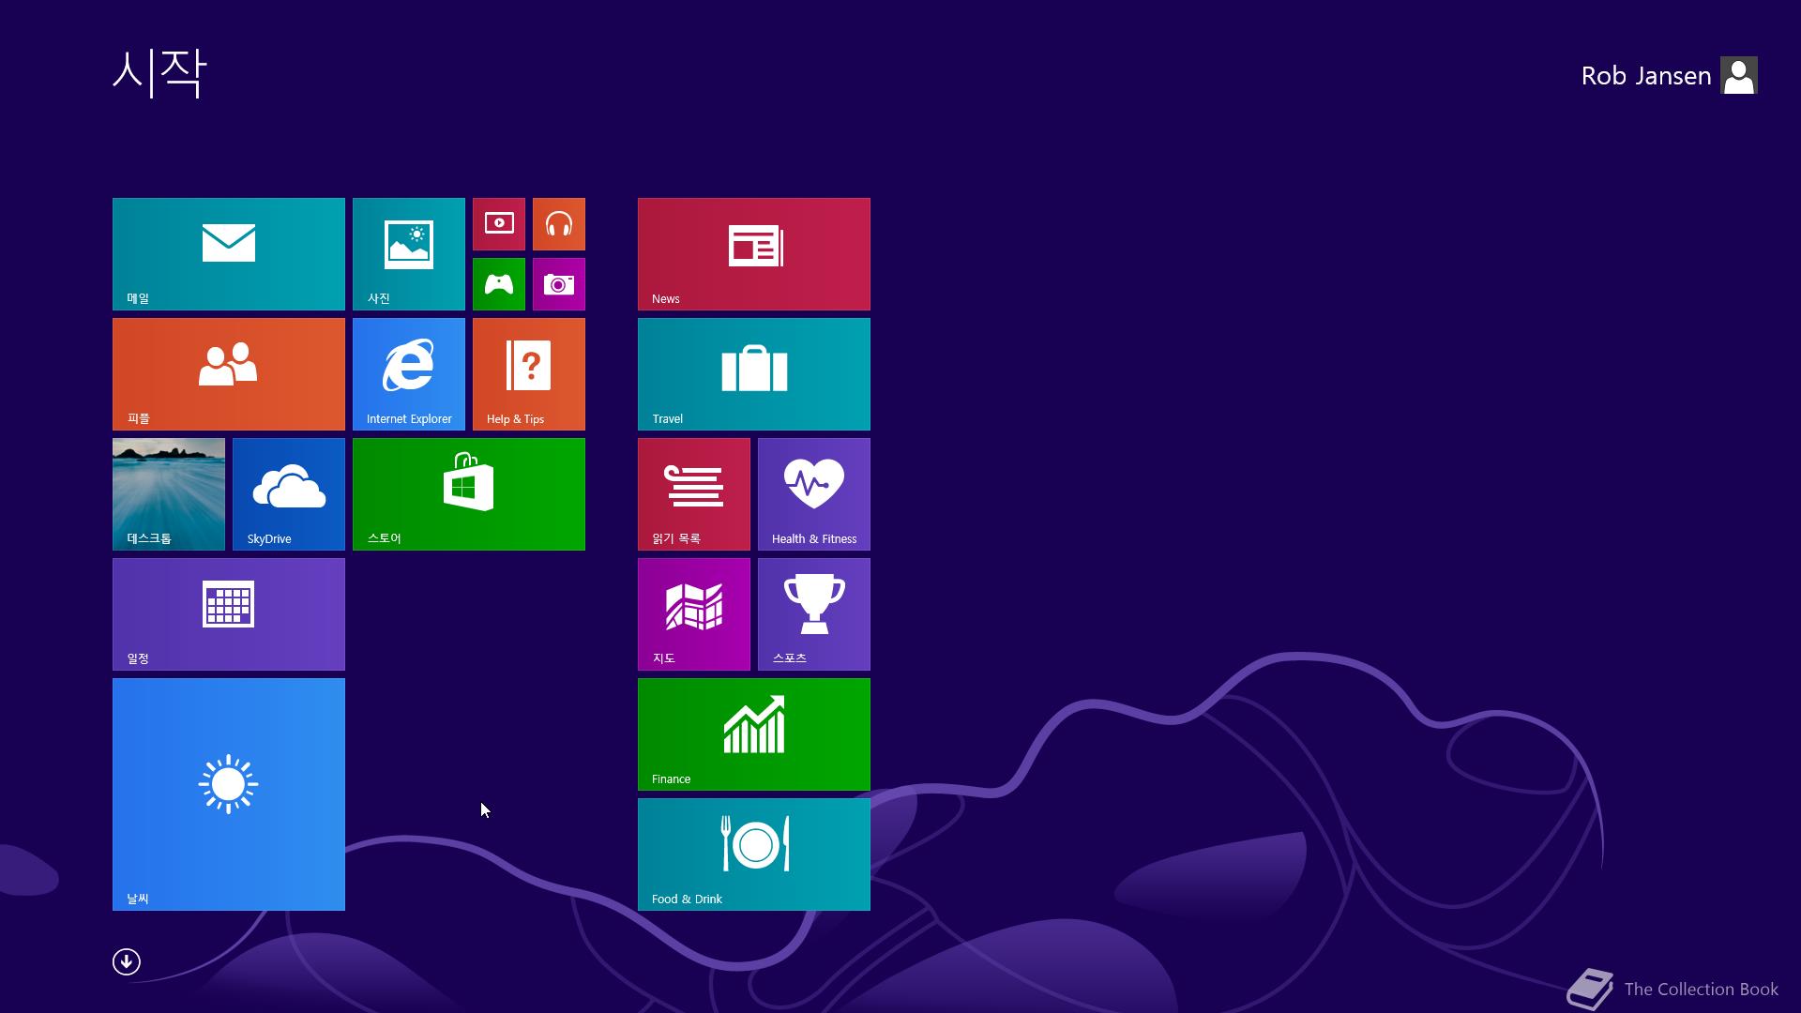Open the Health & Fitness tile

point(814,494)
